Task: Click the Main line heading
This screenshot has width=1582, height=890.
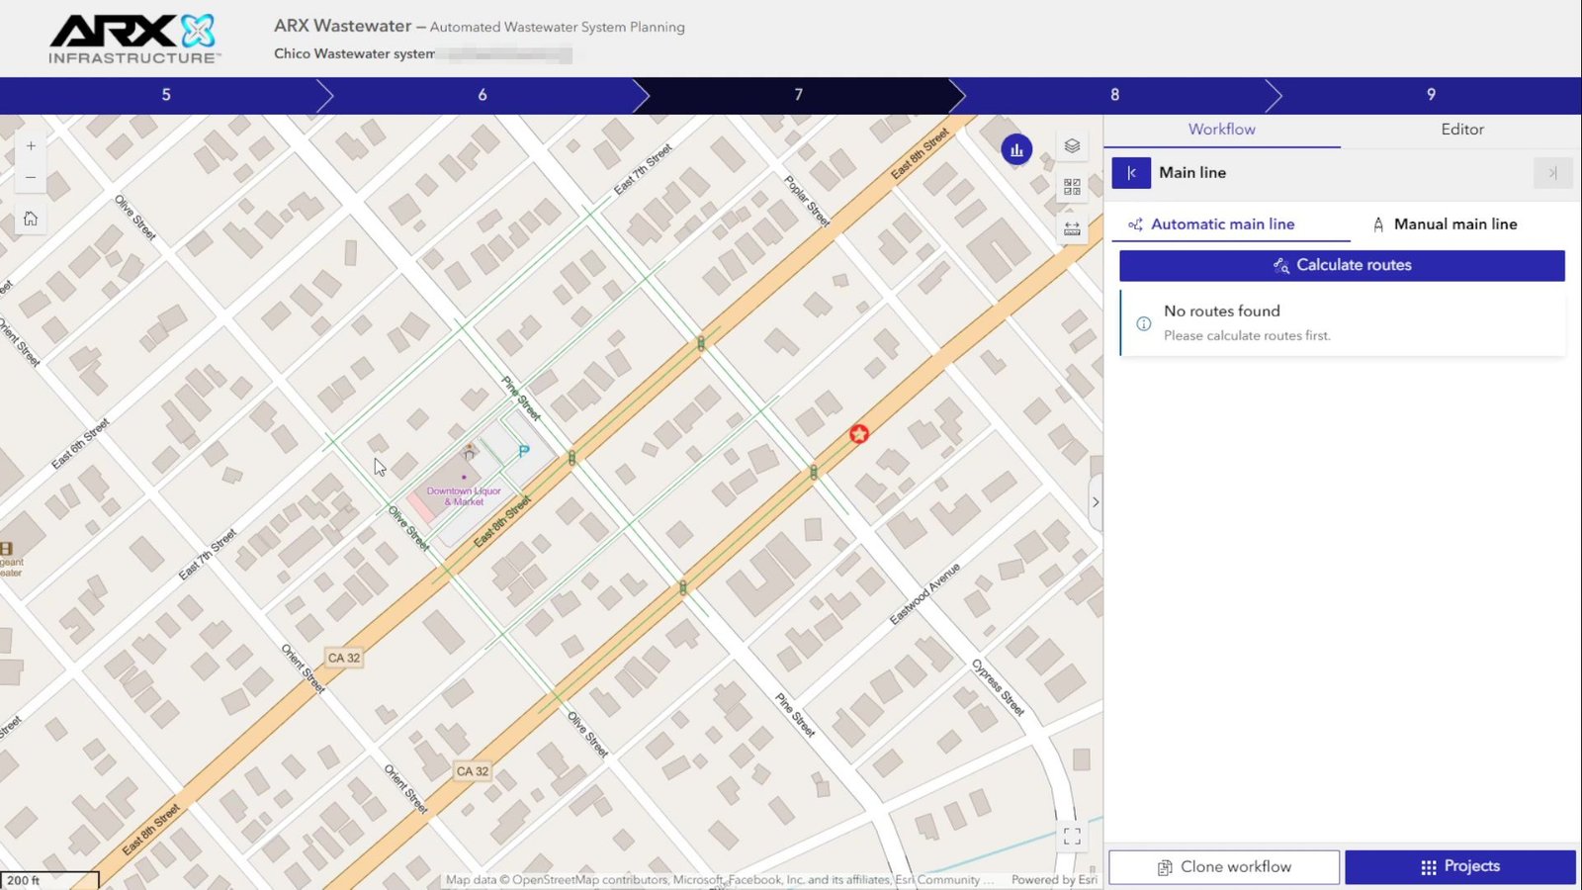Action: [x=1192, y=173]
